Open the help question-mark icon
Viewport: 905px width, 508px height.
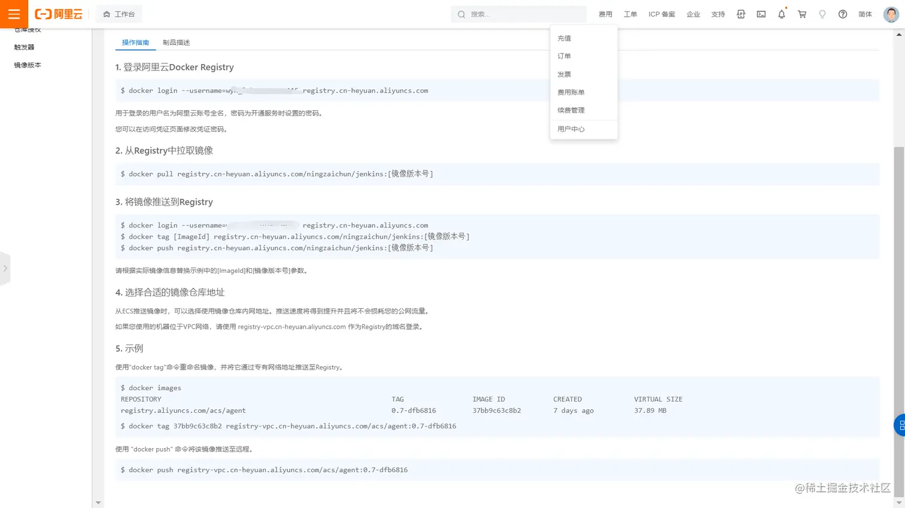coord(843,14)
